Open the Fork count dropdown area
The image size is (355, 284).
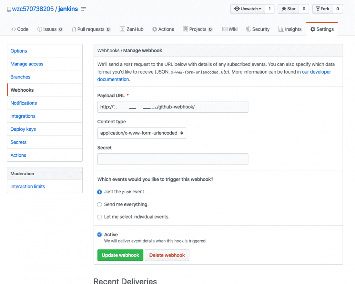(x=338, y=9)
